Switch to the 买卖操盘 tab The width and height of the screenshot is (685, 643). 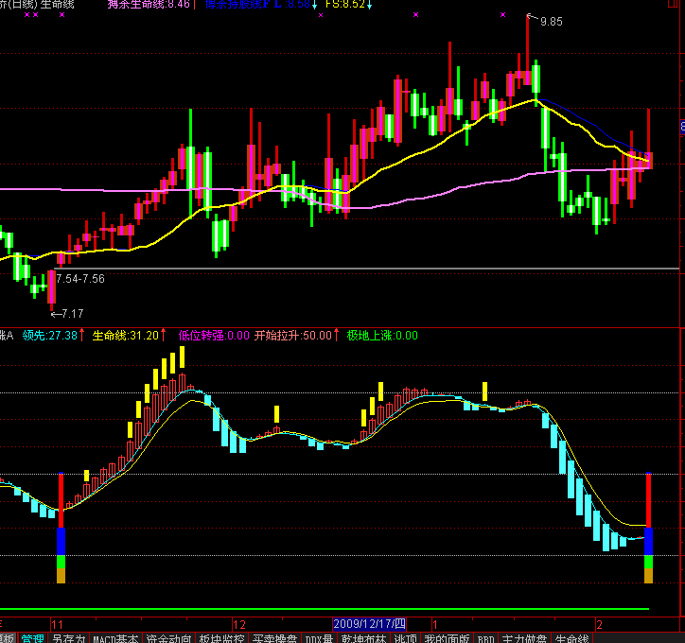[x=274, y=638]
